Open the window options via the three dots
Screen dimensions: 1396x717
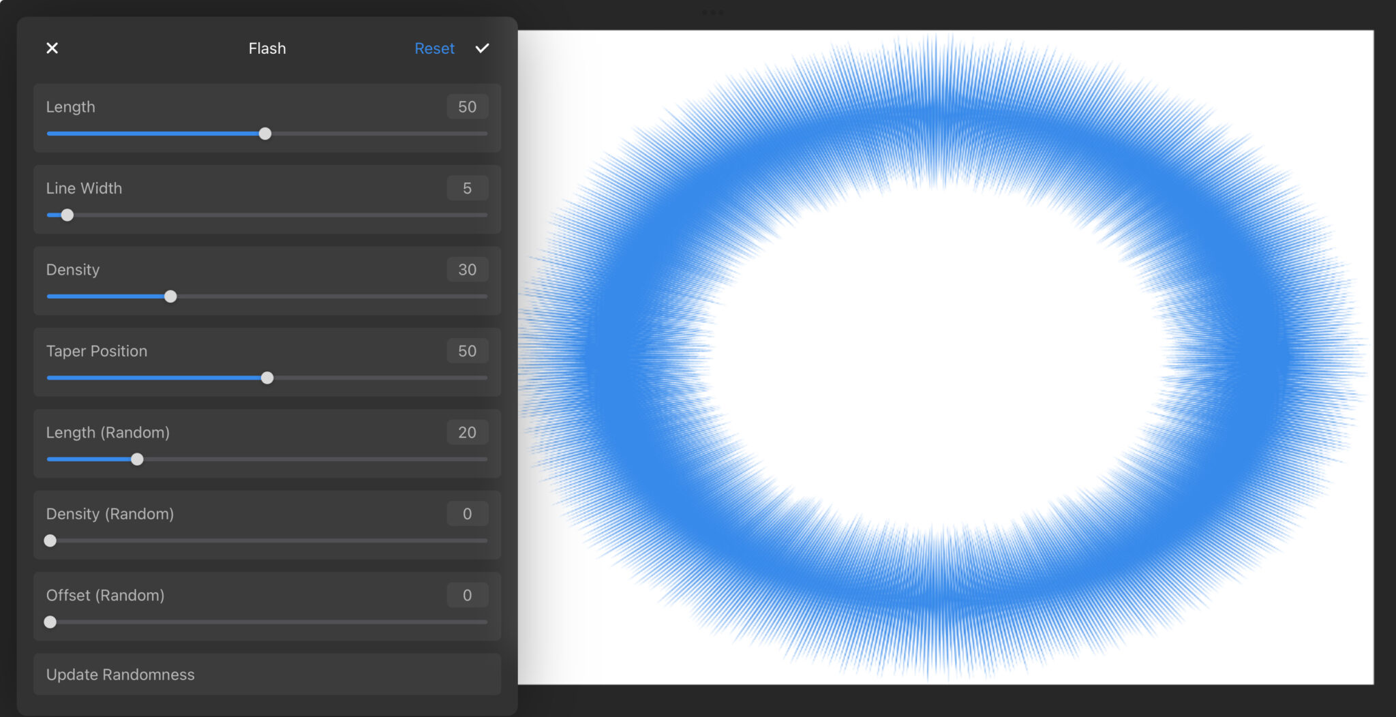tap(712, 11)
